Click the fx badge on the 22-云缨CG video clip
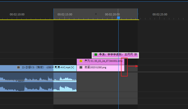 point(18,67)
